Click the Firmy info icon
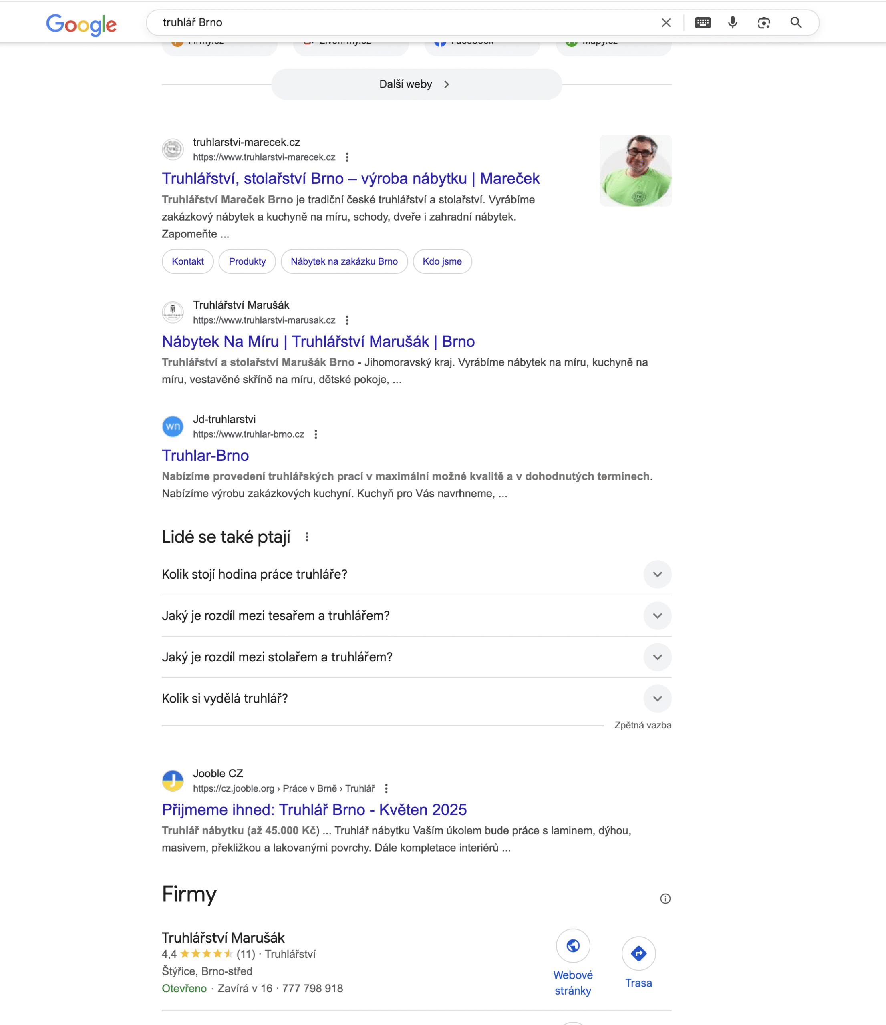 (x=665, y=898)
